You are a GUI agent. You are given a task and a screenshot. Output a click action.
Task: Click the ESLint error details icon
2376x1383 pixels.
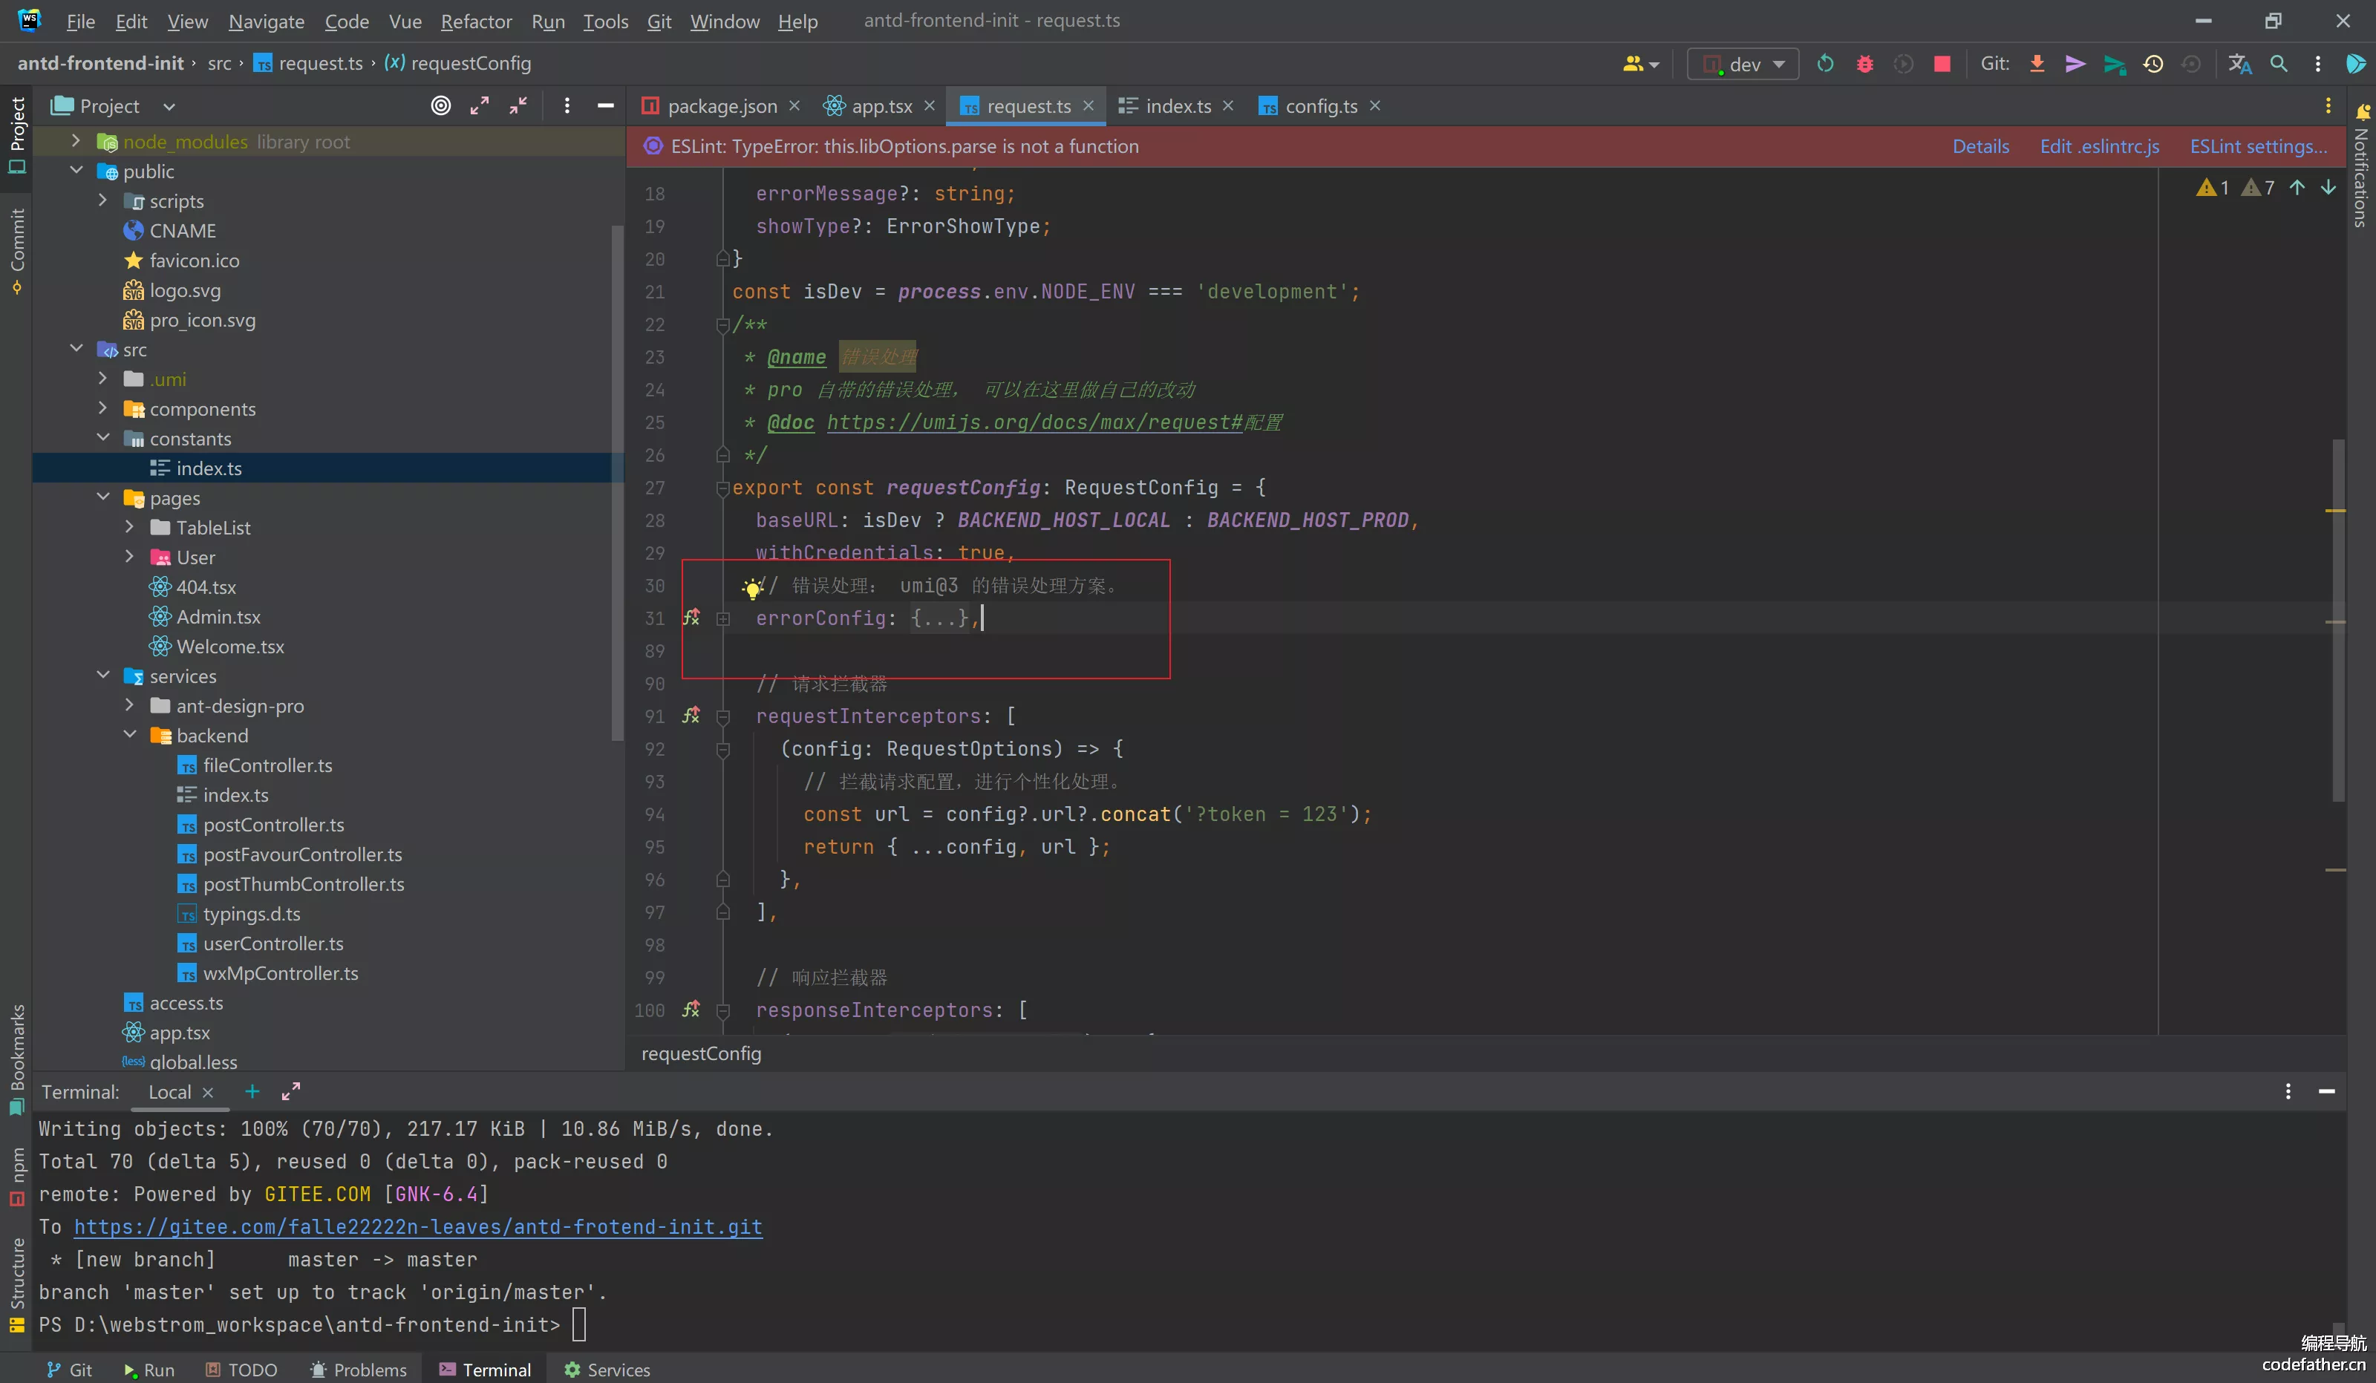(1980, 146)
